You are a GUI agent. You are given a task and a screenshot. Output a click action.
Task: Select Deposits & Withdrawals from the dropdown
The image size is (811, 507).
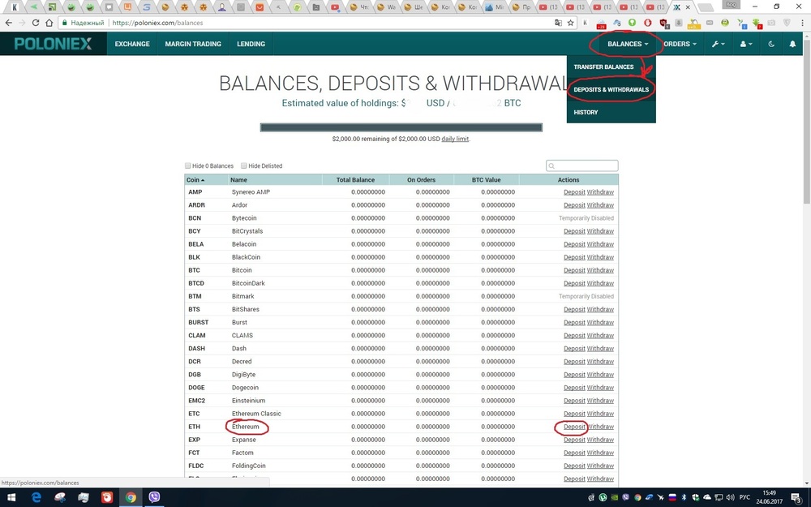pos(611,89)
